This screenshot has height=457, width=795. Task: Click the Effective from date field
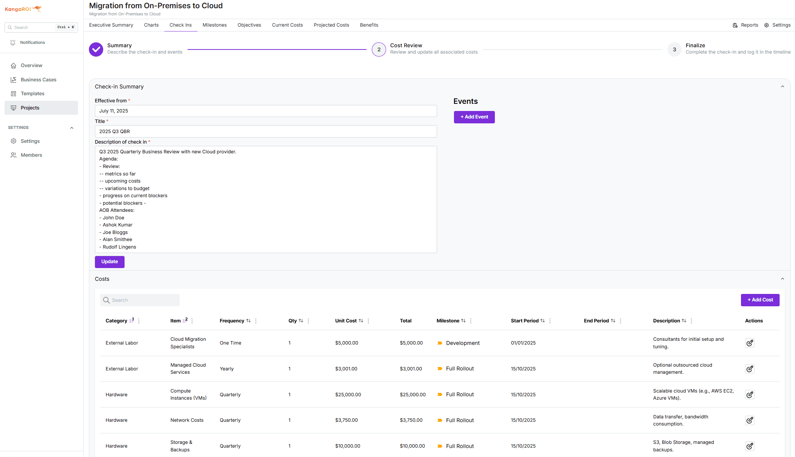click(266, 111)
